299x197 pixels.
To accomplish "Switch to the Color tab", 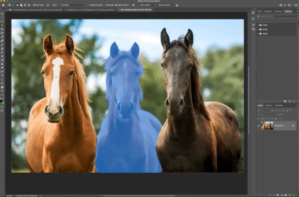I will click(260, 12).
